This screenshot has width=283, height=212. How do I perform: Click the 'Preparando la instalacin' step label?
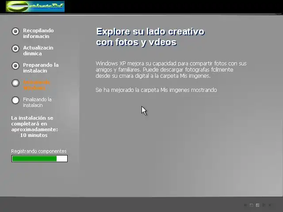pos(41,68)
